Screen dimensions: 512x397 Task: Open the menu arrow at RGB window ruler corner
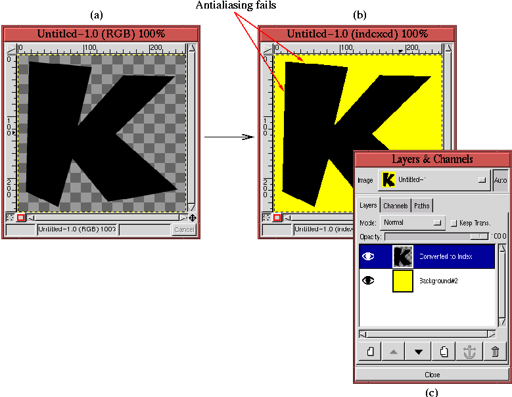11,48
